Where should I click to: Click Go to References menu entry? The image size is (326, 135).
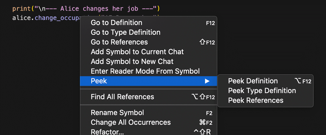click(x=119, y=42)
